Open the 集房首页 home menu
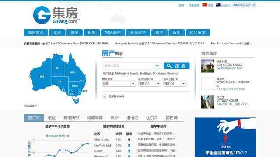Image resolution: width=280 pixels, height=157 pixels. [x=36, y=33]
